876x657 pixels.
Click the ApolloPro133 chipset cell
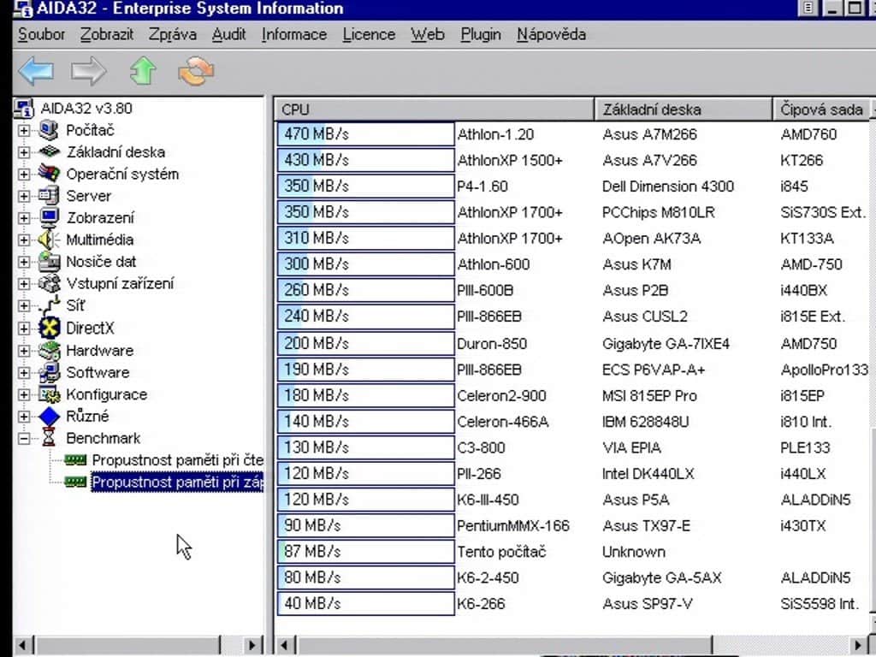[825, 370]
